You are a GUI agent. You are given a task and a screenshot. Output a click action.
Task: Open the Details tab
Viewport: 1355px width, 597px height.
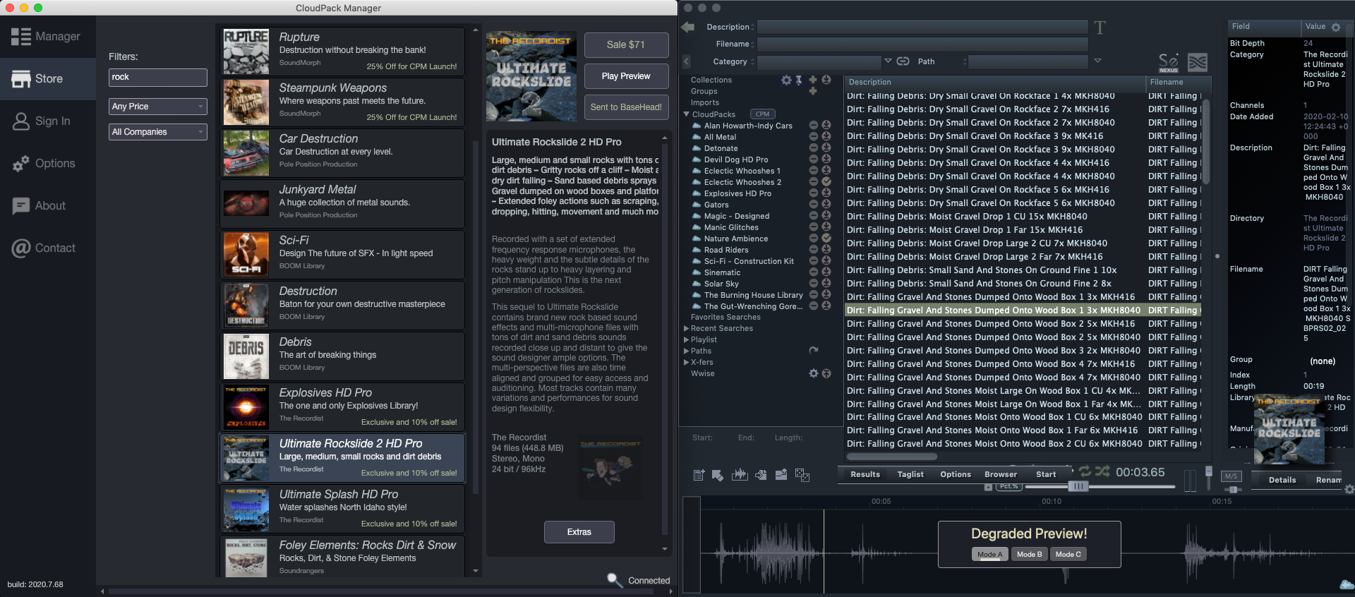point(1282,480)
